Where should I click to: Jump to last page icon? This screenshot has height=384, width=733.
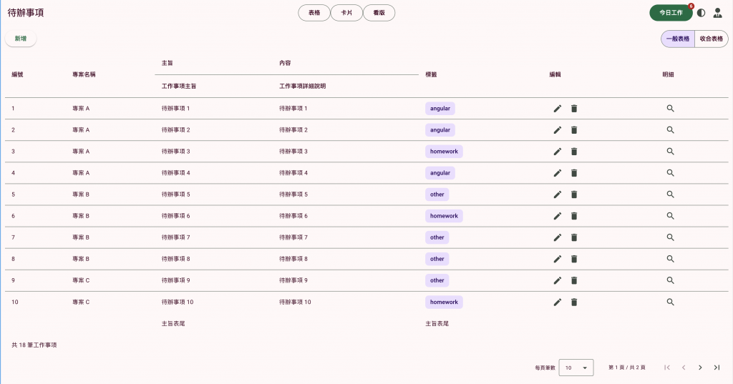click(717, 368)
